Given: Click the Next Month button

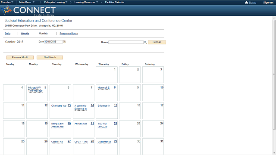Looking at the screenshot, I should point(50,57).
